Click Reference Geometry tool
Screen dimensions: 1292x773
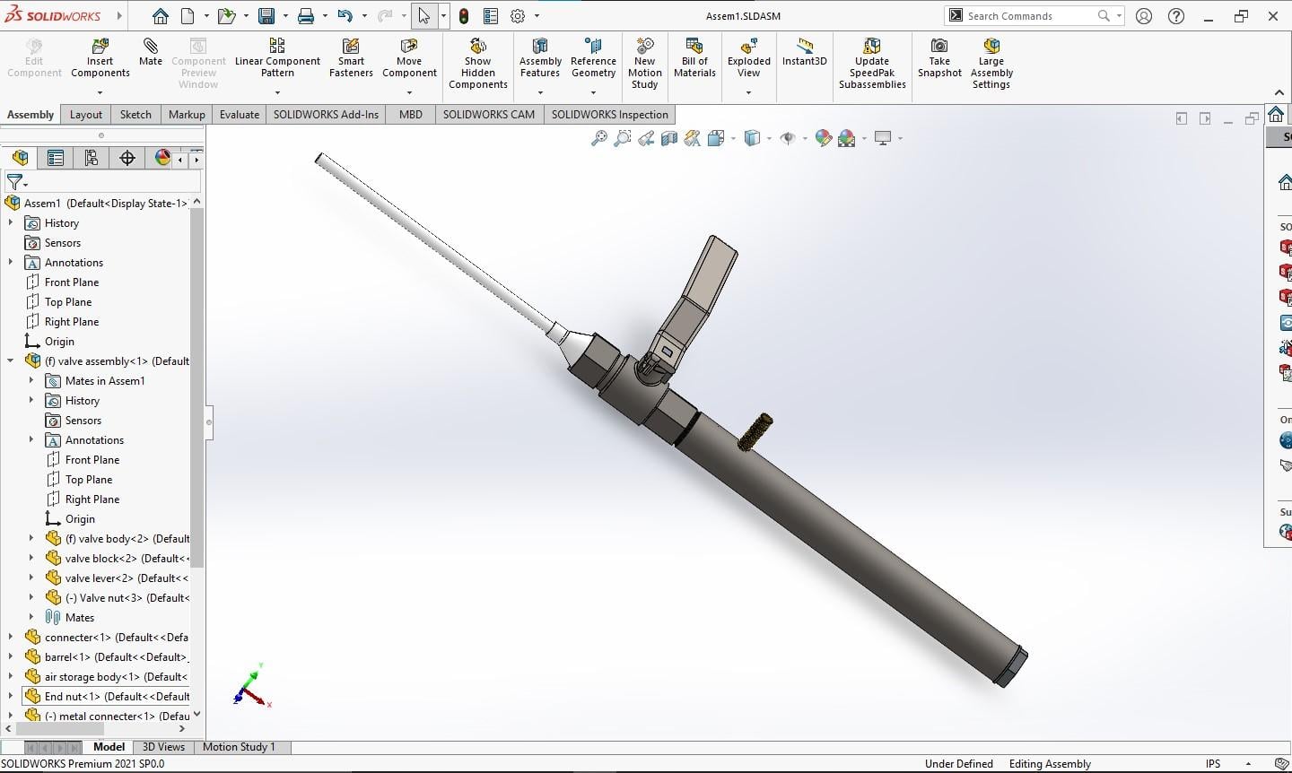pyautogui.click(x=593, y=58)
